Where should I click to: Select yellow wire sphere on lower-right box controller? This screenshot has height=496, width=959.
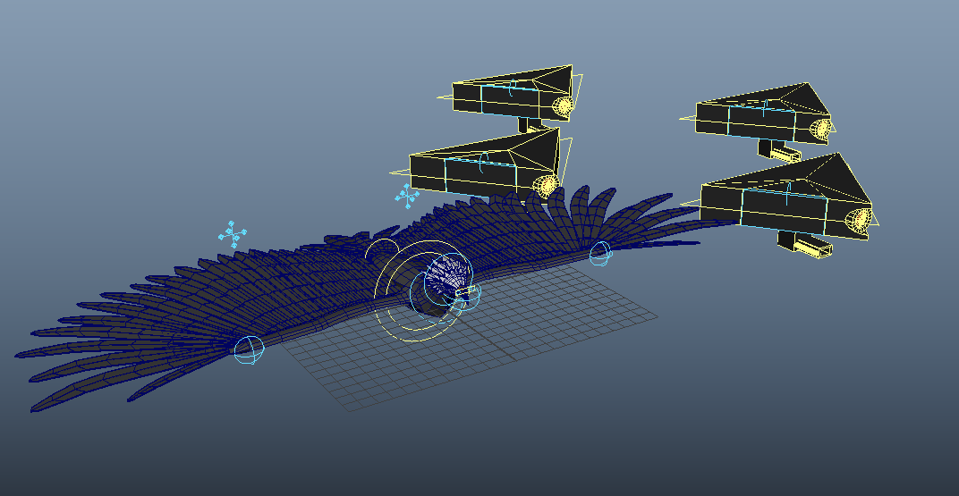coord(858,221)
